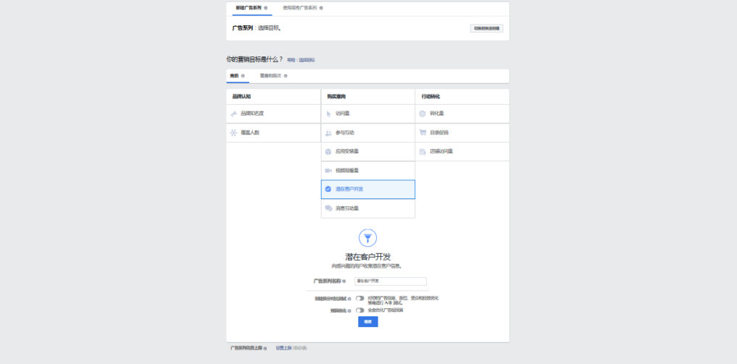The width and height of the screenshot is (737, 364).
Task: Click the blue 继续 continue button
Action: point(368,322)
